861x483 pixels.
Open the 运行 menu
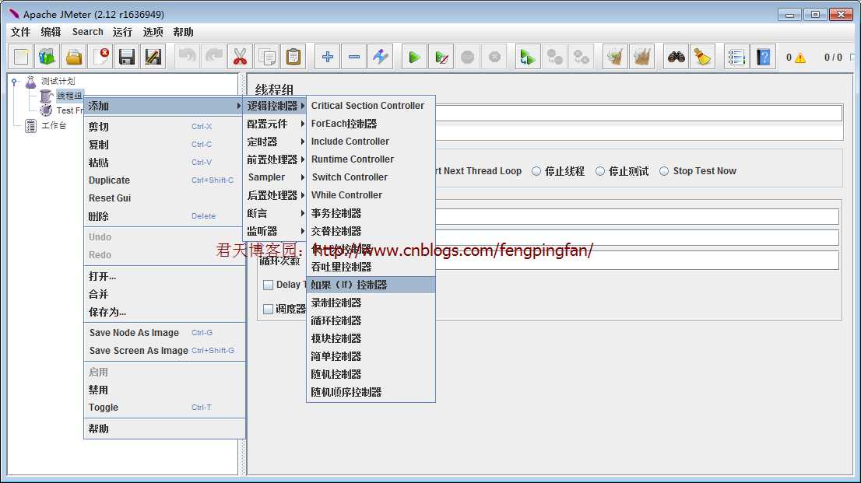pos(122,32)
